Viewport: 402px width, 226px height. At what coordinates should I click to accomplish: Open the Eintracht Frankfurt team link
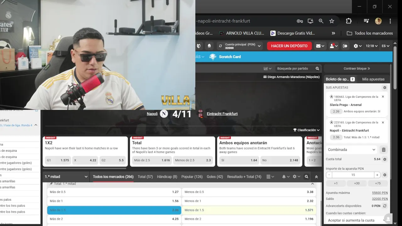(x=222, y=114)
